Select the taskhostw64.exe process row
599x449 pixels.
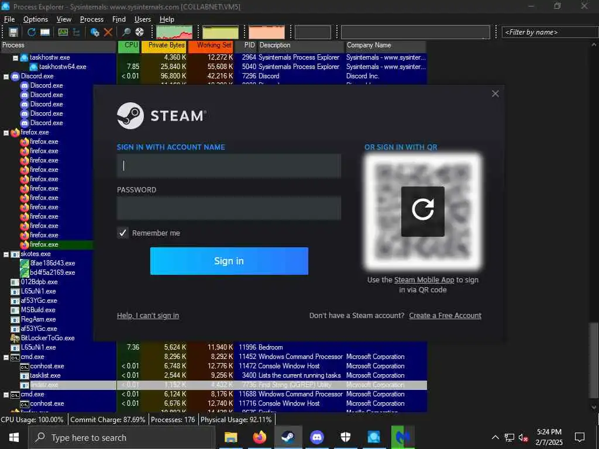pyautogui.click(x=213, y=67)
